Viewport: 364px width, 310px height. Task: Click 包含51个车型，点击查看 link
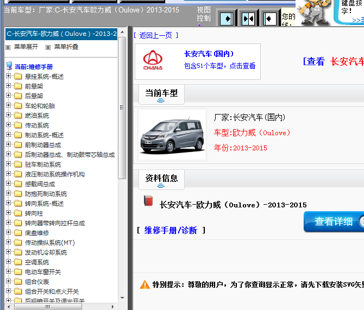click(x=219, y=66)
